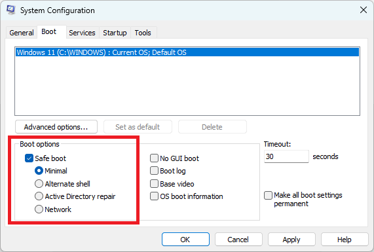Click the Timeout seconds input field

click(x=286, y=156)
